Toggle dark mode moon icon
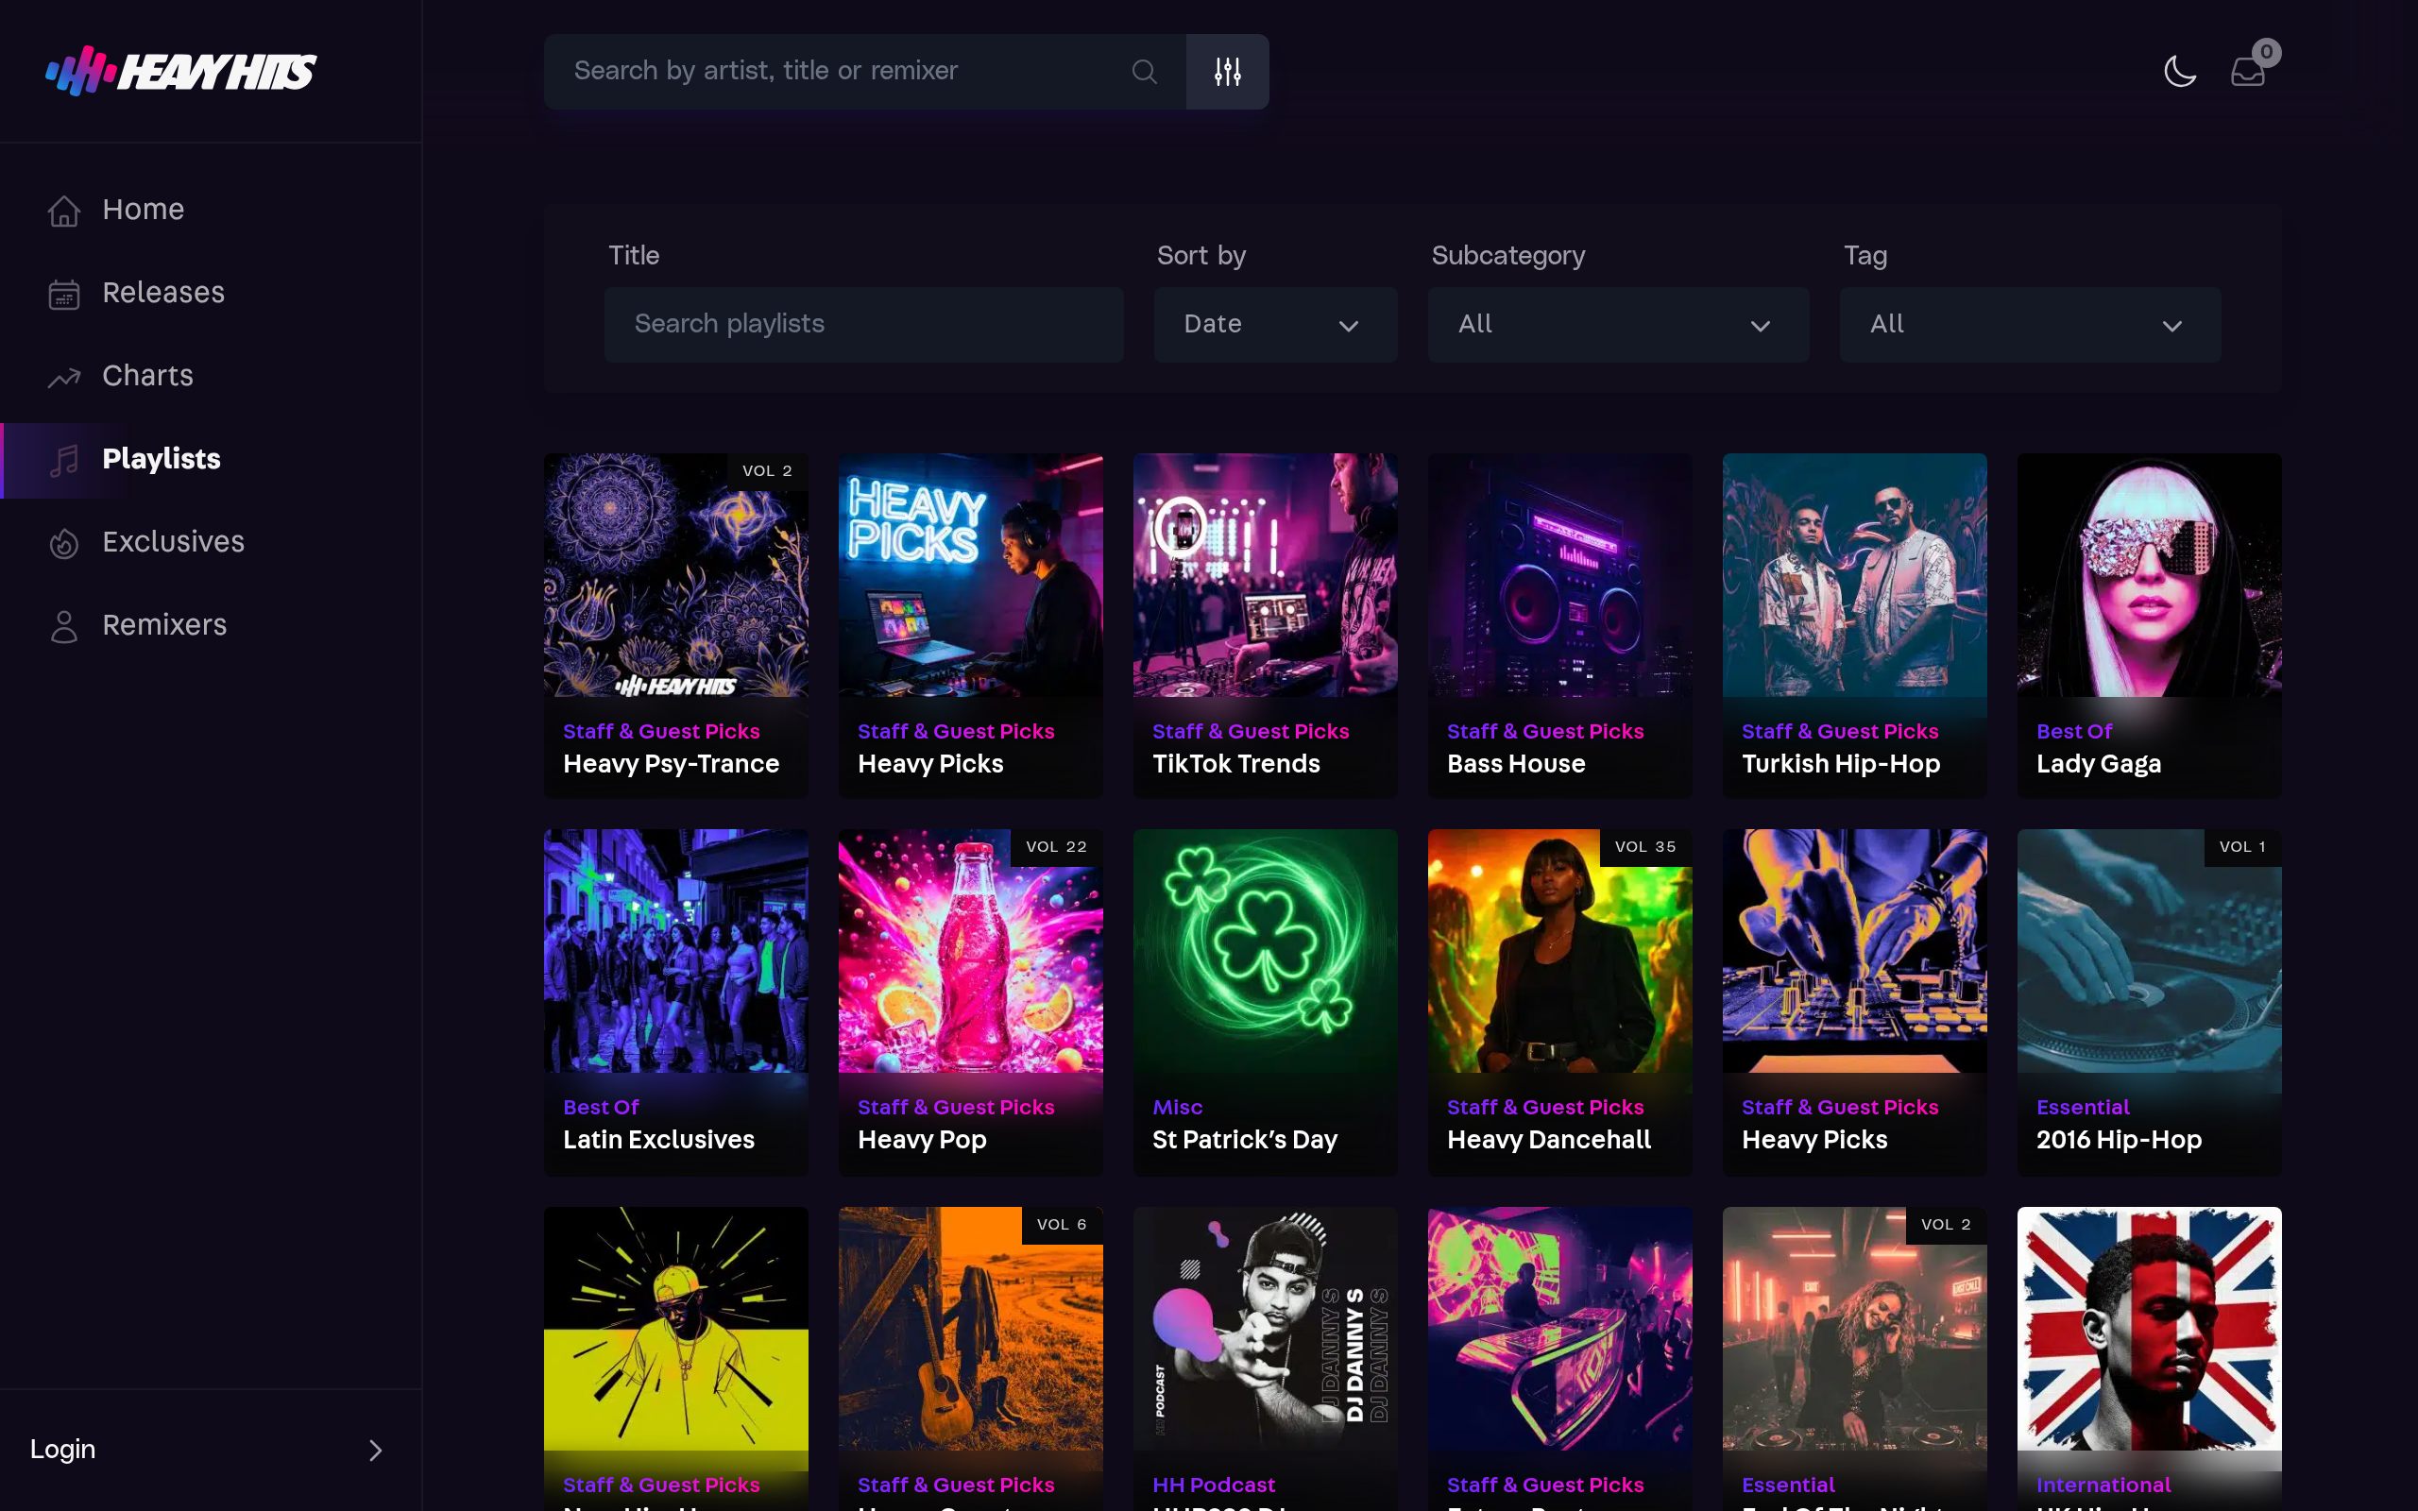 click(2179, 71)
